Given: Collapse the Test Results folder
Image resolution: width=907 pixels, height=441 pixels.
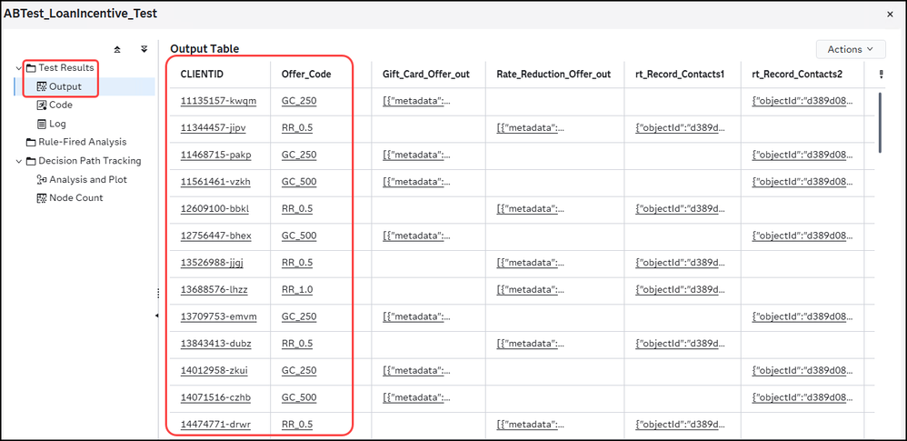Looking at the screenshot, I should click(x=18, y=68).
